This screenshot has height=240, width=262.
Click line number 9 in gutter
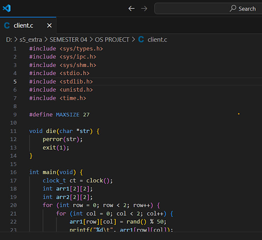click(15, 115)
